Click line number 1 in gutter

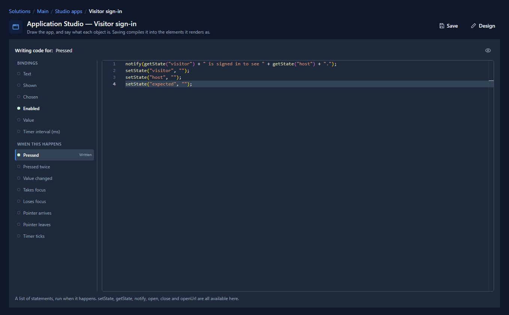tap(114, 64)
